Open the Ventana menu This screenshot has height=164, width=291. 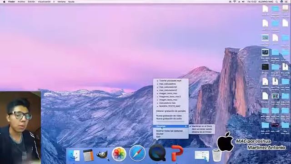[61, 2]
